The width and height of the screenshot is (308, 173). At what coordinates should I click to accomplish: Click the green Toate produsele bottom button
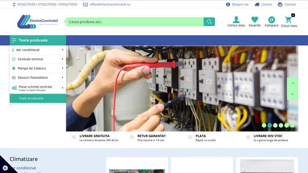(x=38, y=98)
